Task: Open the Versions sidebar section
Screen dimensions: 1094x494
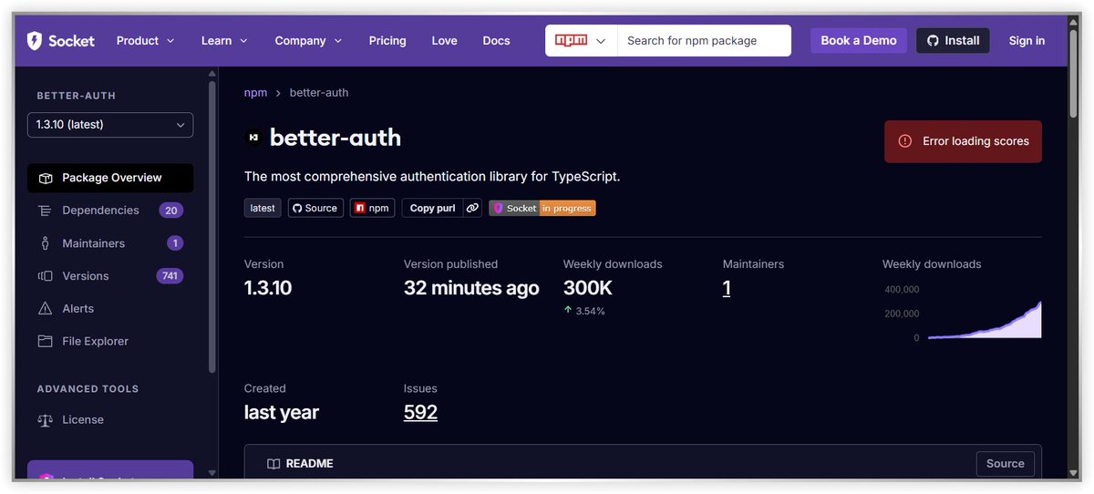Action: pos(110,276)
